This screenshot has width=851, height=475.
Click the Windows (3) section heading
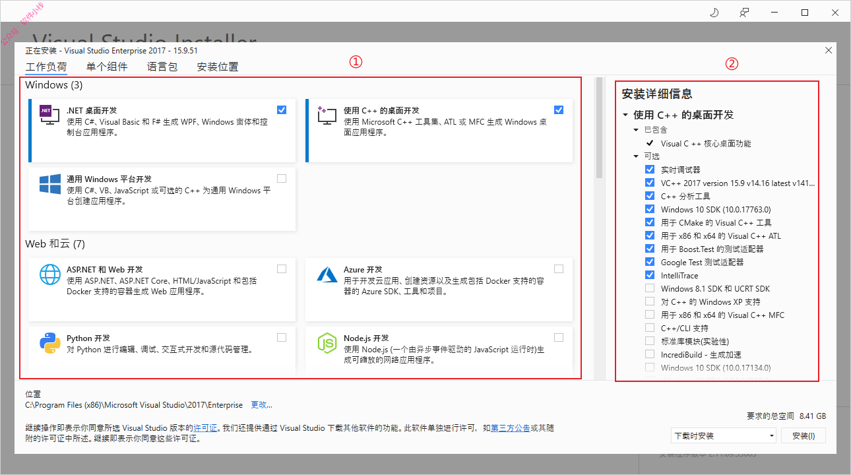click(54, 85)
